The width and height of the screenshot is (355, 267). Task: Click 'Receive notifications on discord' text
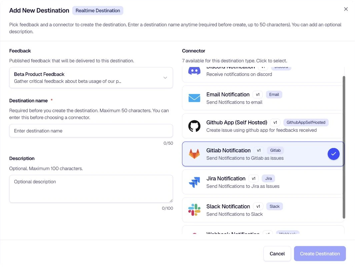pyautogui.click(x=239, y=74)
